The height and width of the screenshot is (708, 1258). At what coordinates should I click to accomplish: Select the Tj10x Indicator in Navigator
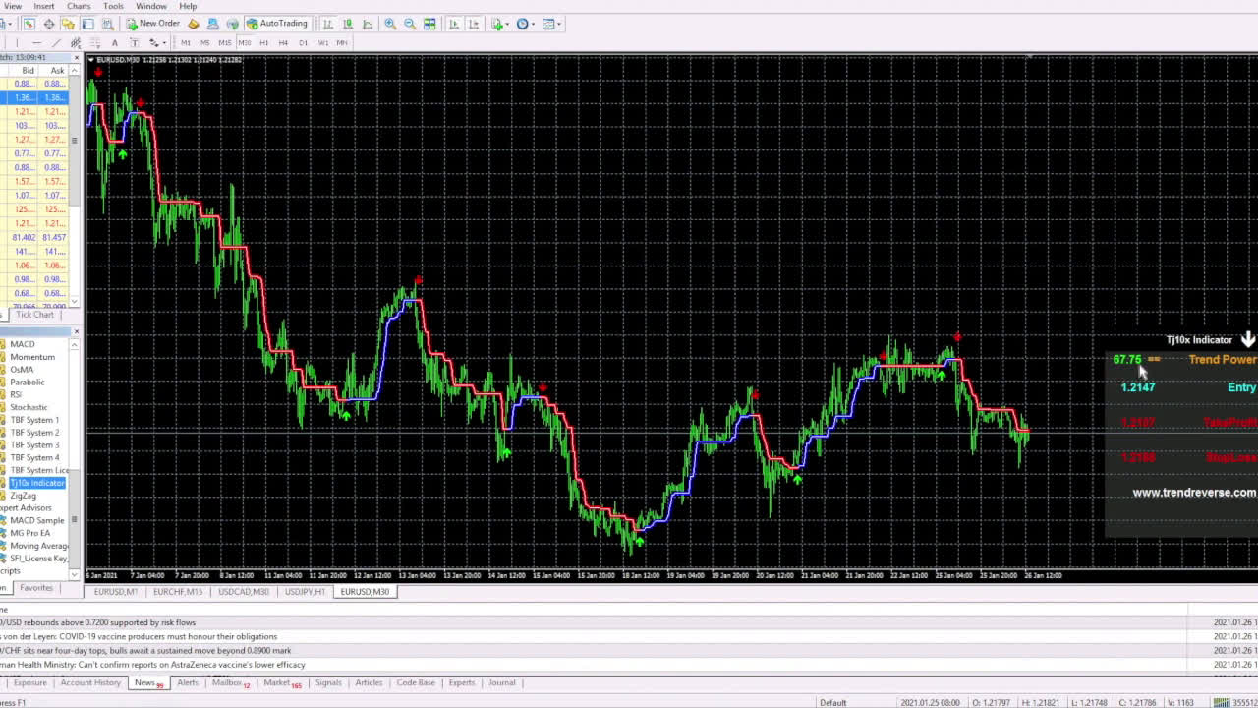click(x=36, y=483)
